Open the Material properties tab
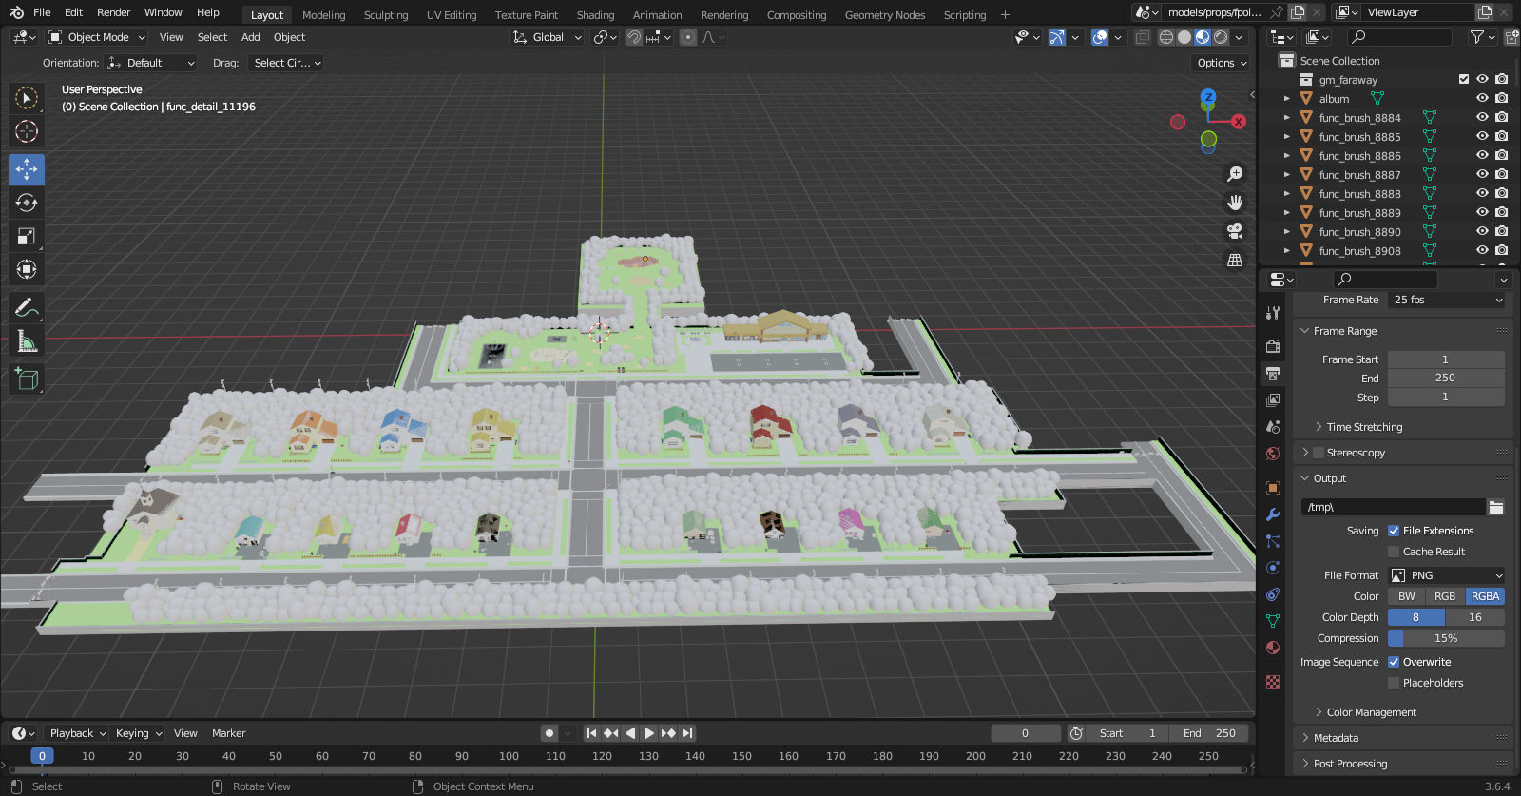Screen dimensions: 1521x796 (1273, 648)
